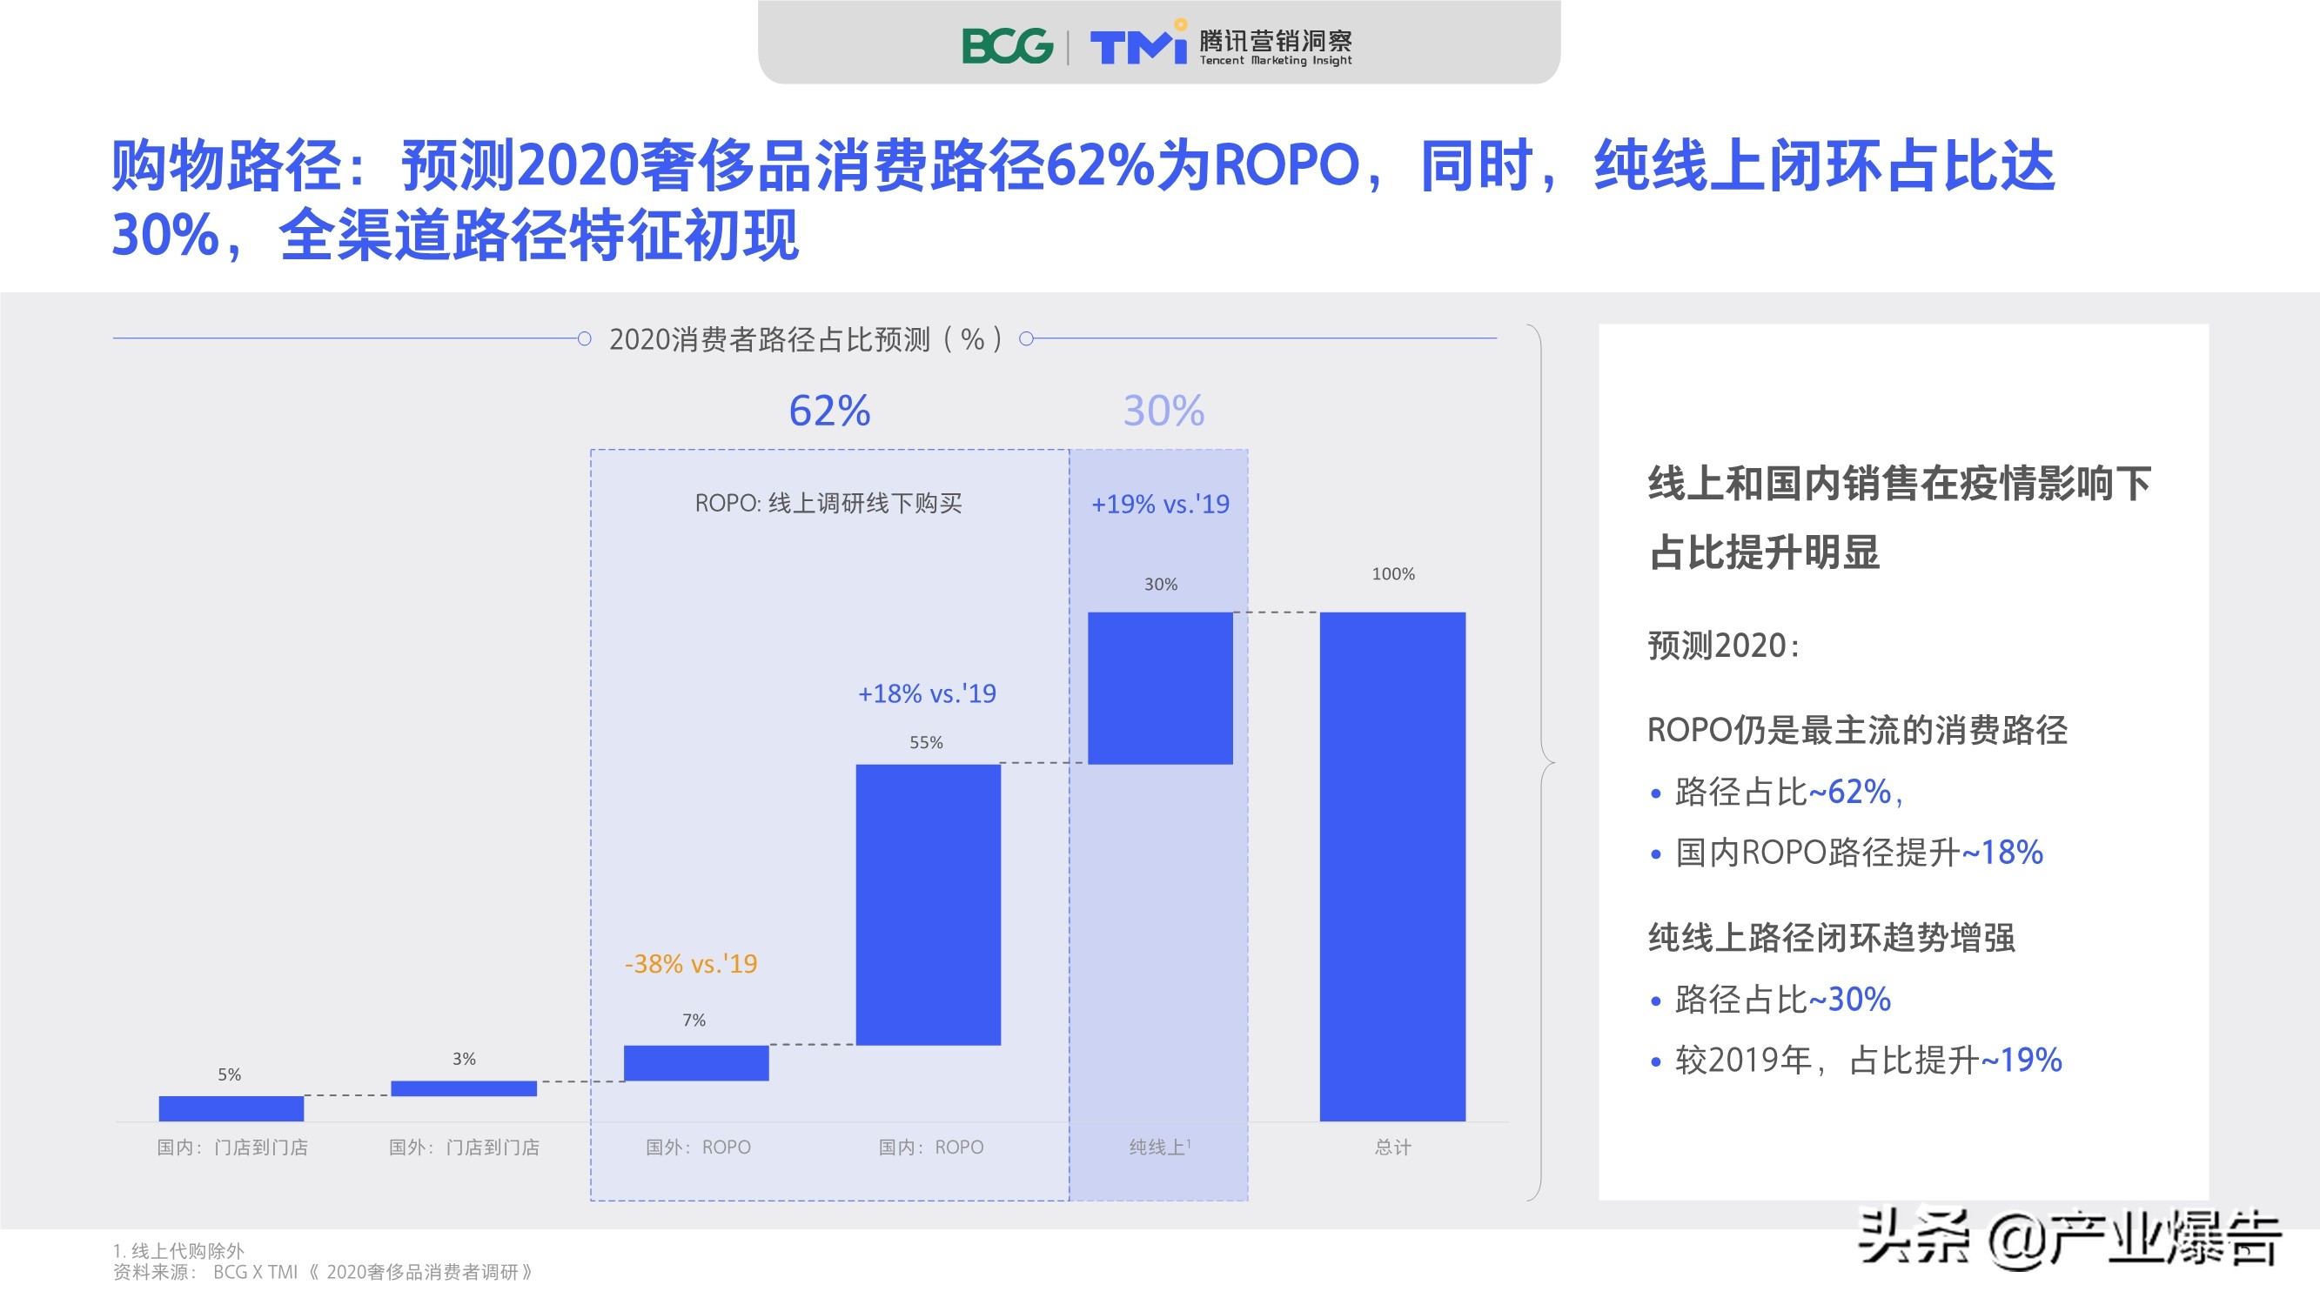Select the 国外：ROPO bar marked 7%
This screenshot has width=2320, height=1305.
[696, 1063]
